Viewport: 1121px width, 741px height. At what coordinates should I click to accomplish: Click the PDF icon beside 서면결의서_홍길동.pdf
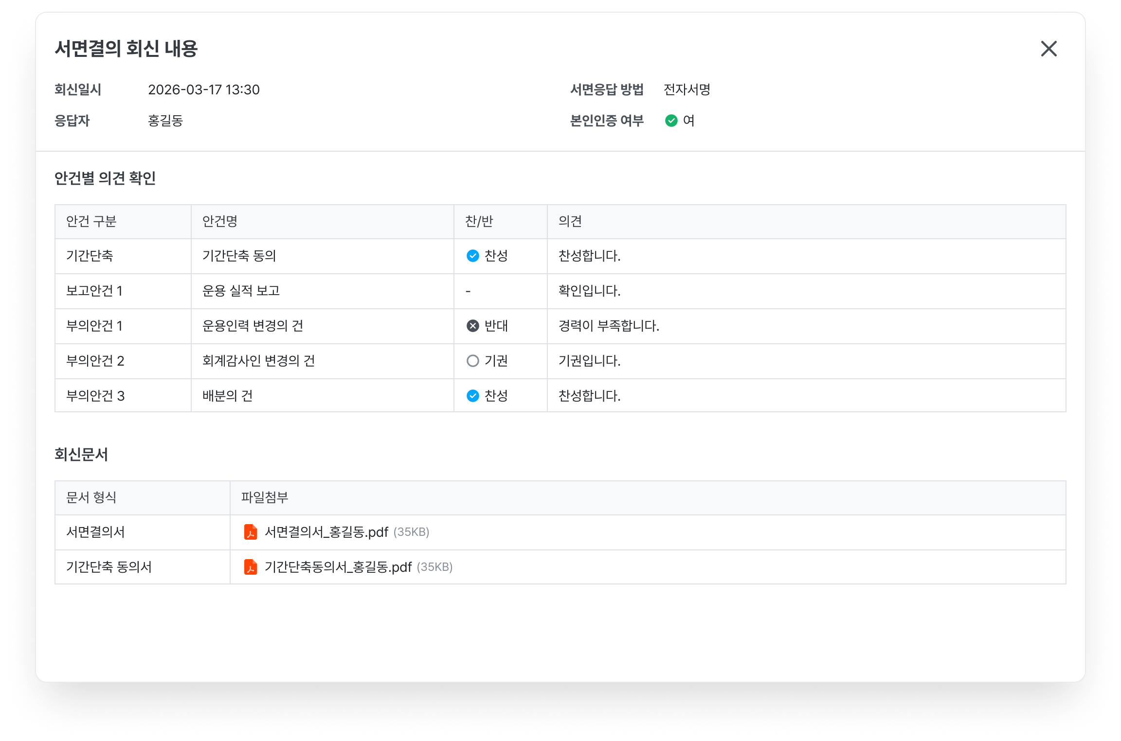click(x=251, y=532)
